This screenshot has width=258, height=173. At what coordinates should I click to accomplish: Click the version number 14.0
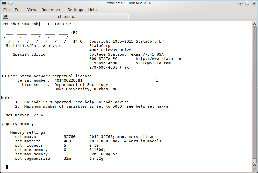[x=78, y=41]
